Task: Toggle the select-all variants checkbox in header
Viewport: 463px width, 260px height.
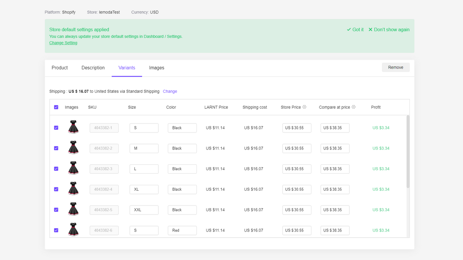Action: pyautogui.click(x=56, y=107)
